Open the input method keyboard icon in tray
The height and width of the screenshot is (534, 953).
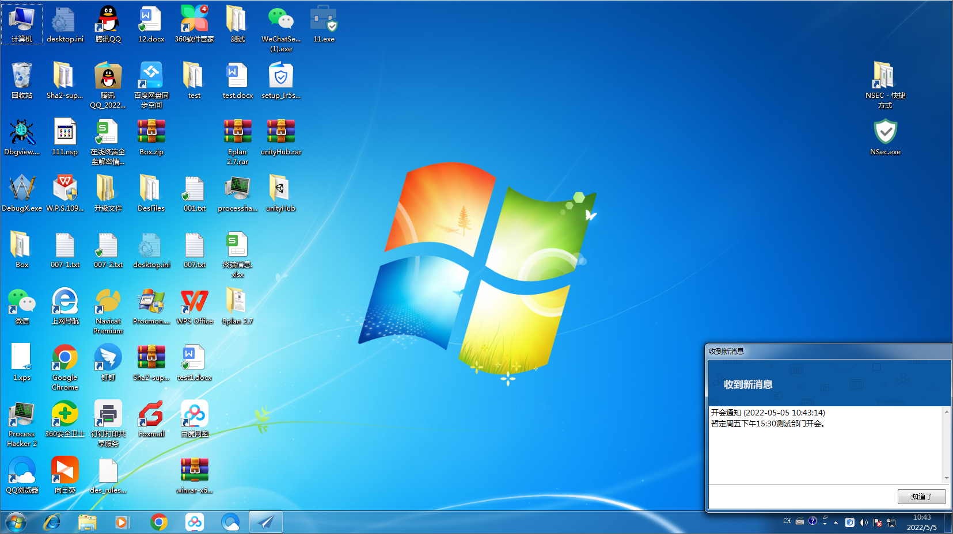[x=800, y=521]
